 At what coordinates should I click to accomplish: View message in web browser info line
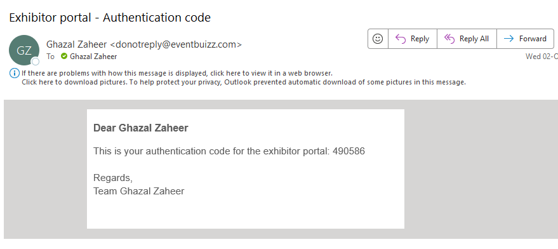[177, 73]
